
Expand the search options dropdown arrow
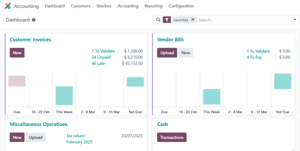(295, 20)
